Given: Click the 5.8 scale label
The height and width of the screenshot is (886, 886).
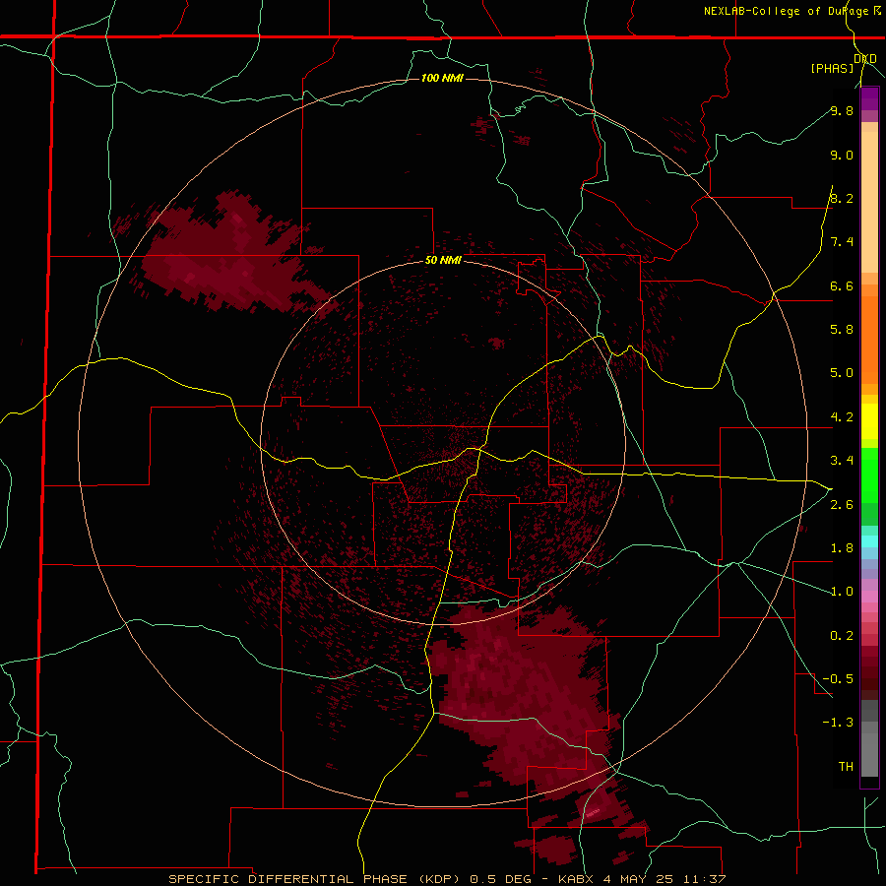Looking at the screenshot, I should pyautogui.click(x=842, y=330).
